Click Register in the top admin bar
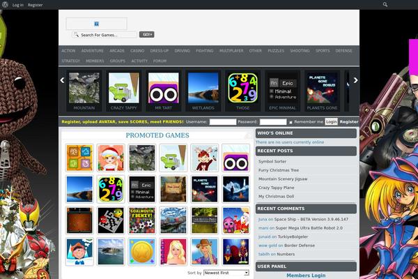Screen dimensions: 418x279 pyautogui.click(x=36, y=5)
